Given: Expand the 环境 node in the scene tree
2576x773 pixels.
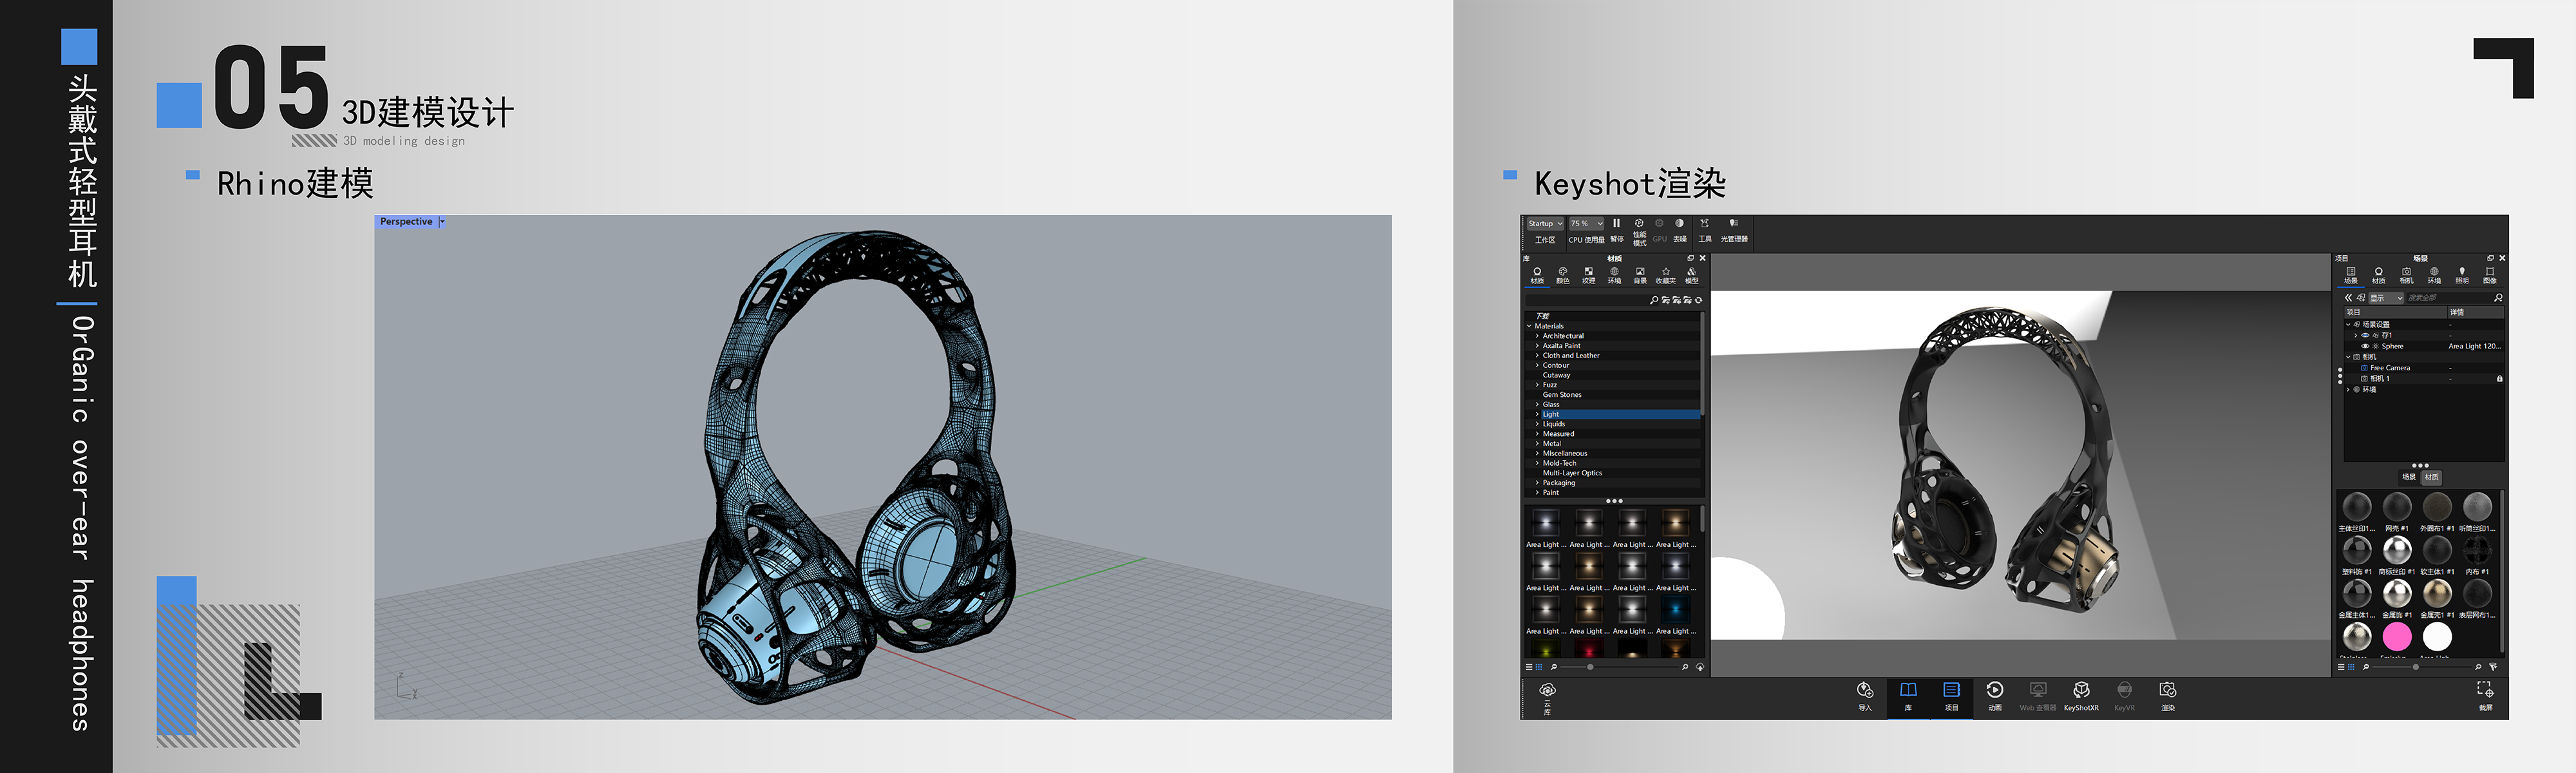Looking at the screenshot, I should [x=2348, y=390].
